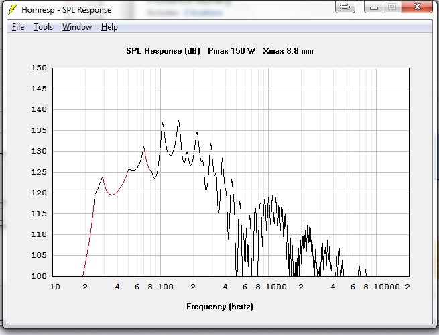
Task: Open the Help menu
Action: tap(109, 27)
